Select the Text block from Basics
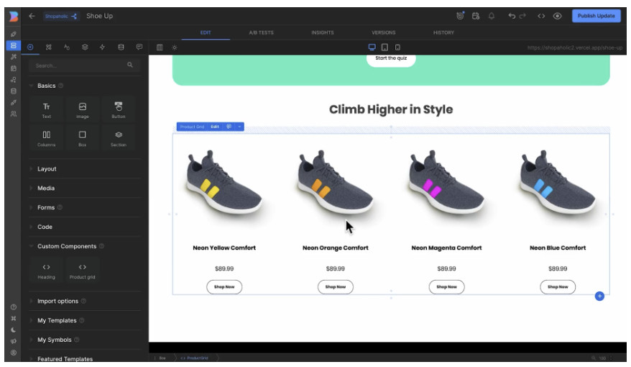631x367 pixels. coord(47,110)
